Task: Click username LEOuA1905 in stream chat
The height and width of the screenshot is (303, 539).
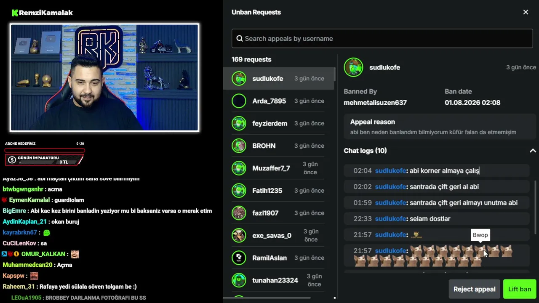Action: (26, 298)
